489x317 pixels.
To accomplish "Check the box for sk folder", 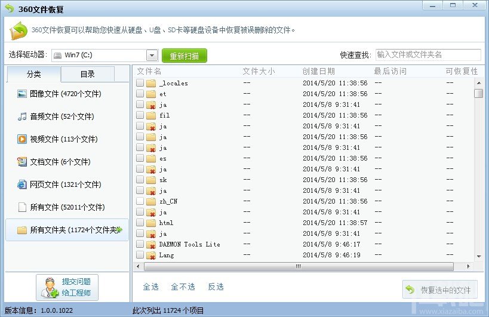I will point(140,180).
